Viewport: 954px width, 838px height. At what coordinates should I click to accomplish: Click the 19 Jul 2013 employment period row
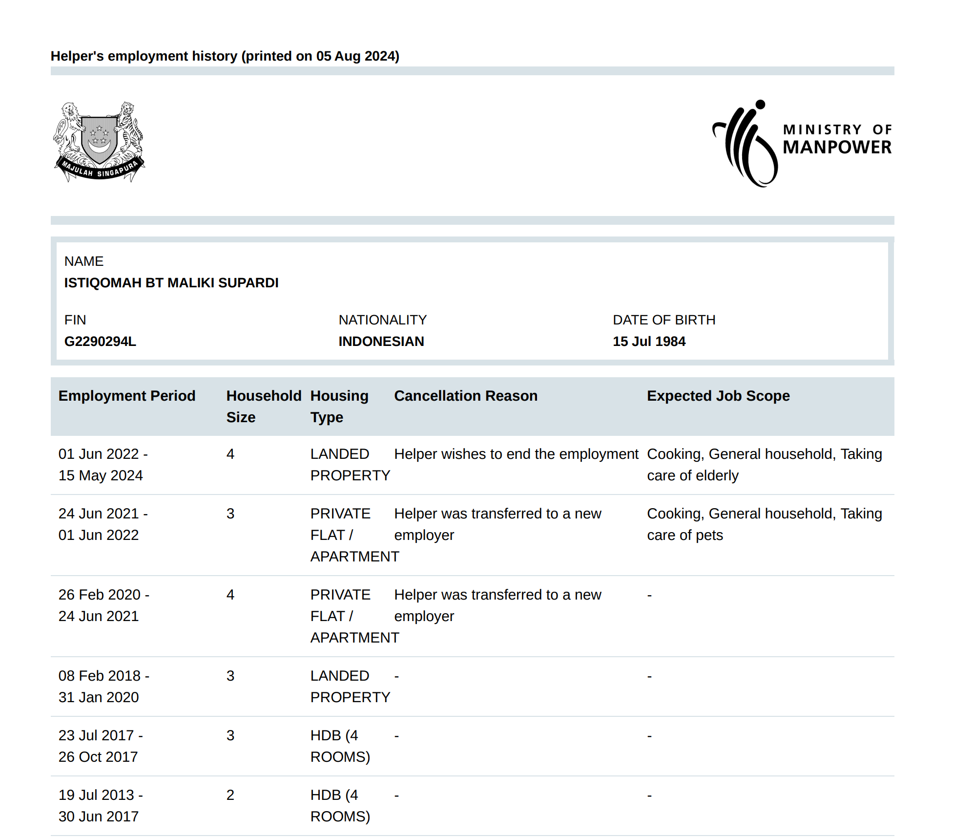coord(100,806)
